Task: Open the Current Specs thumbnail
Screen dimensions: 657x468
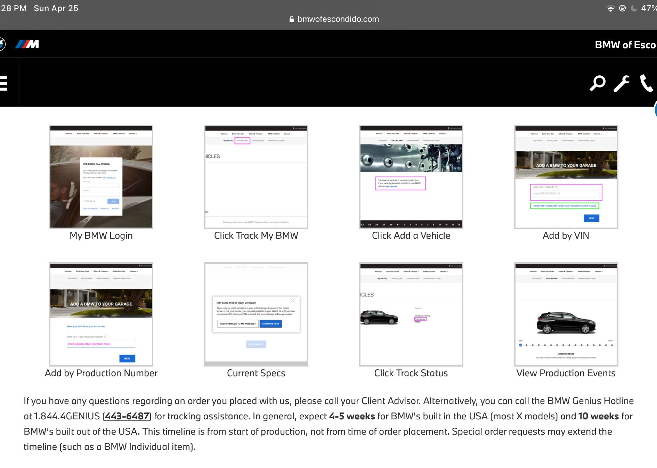Action: pos(256,314)
